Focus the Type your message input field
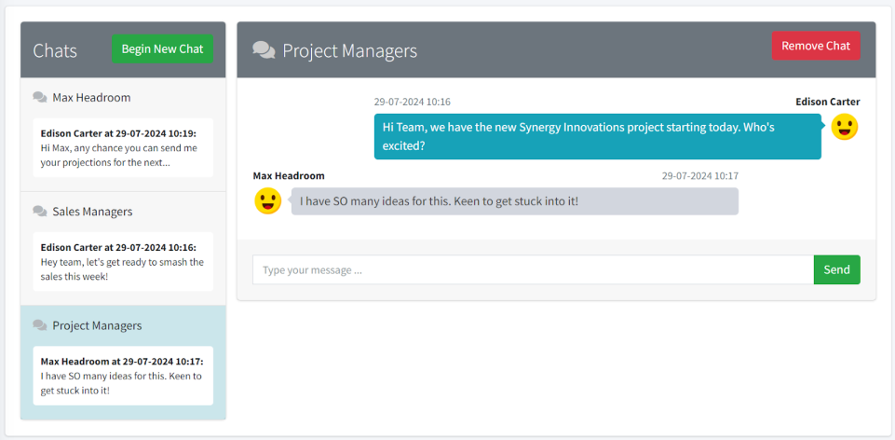 click(533, 269)
